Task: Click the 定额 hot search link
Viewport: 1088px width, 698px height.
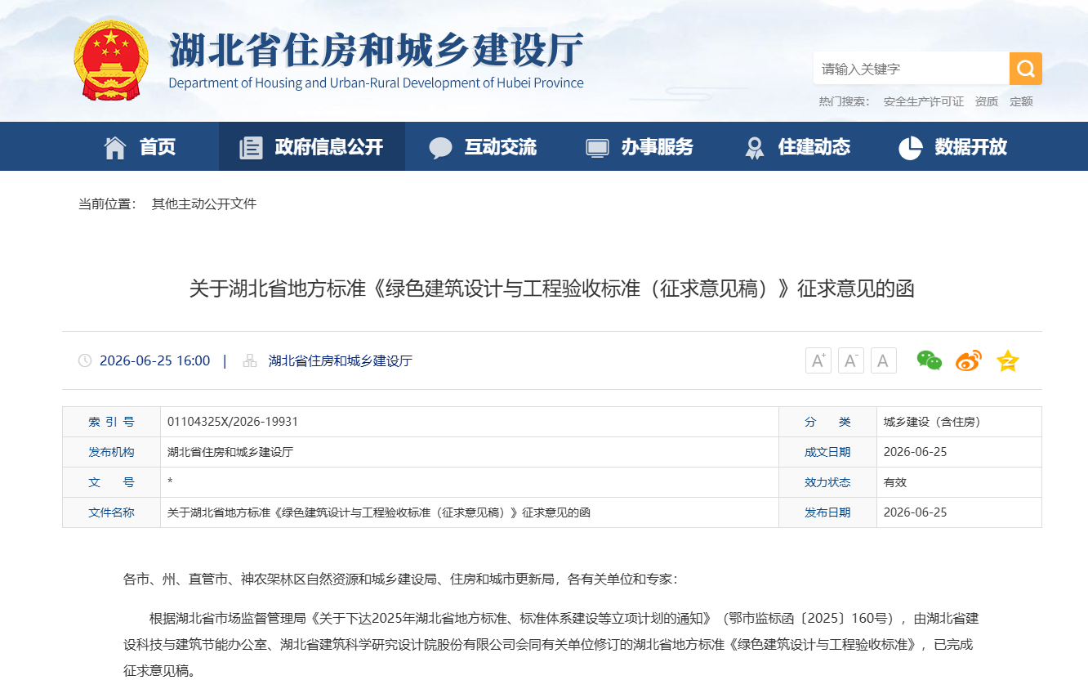Action: point(1022,101)
